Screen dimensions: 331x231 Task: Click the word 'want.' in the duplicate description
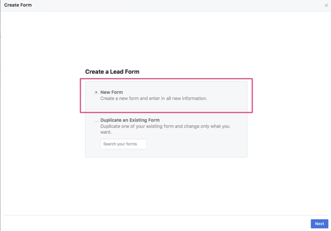[106, 132]
